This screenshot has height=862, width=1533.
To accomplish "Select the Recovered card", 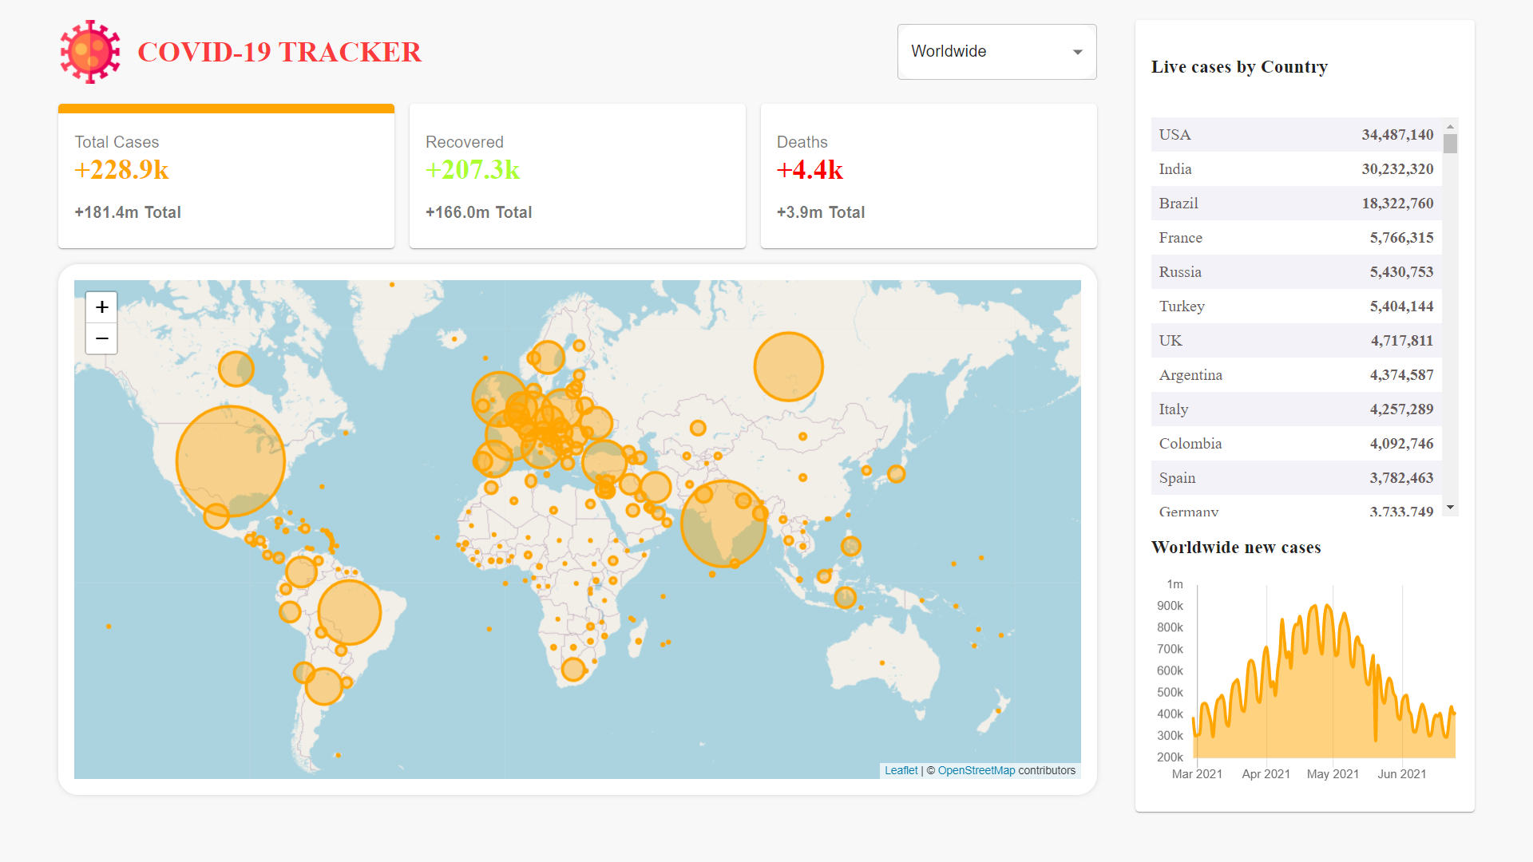I will point(577,176).
